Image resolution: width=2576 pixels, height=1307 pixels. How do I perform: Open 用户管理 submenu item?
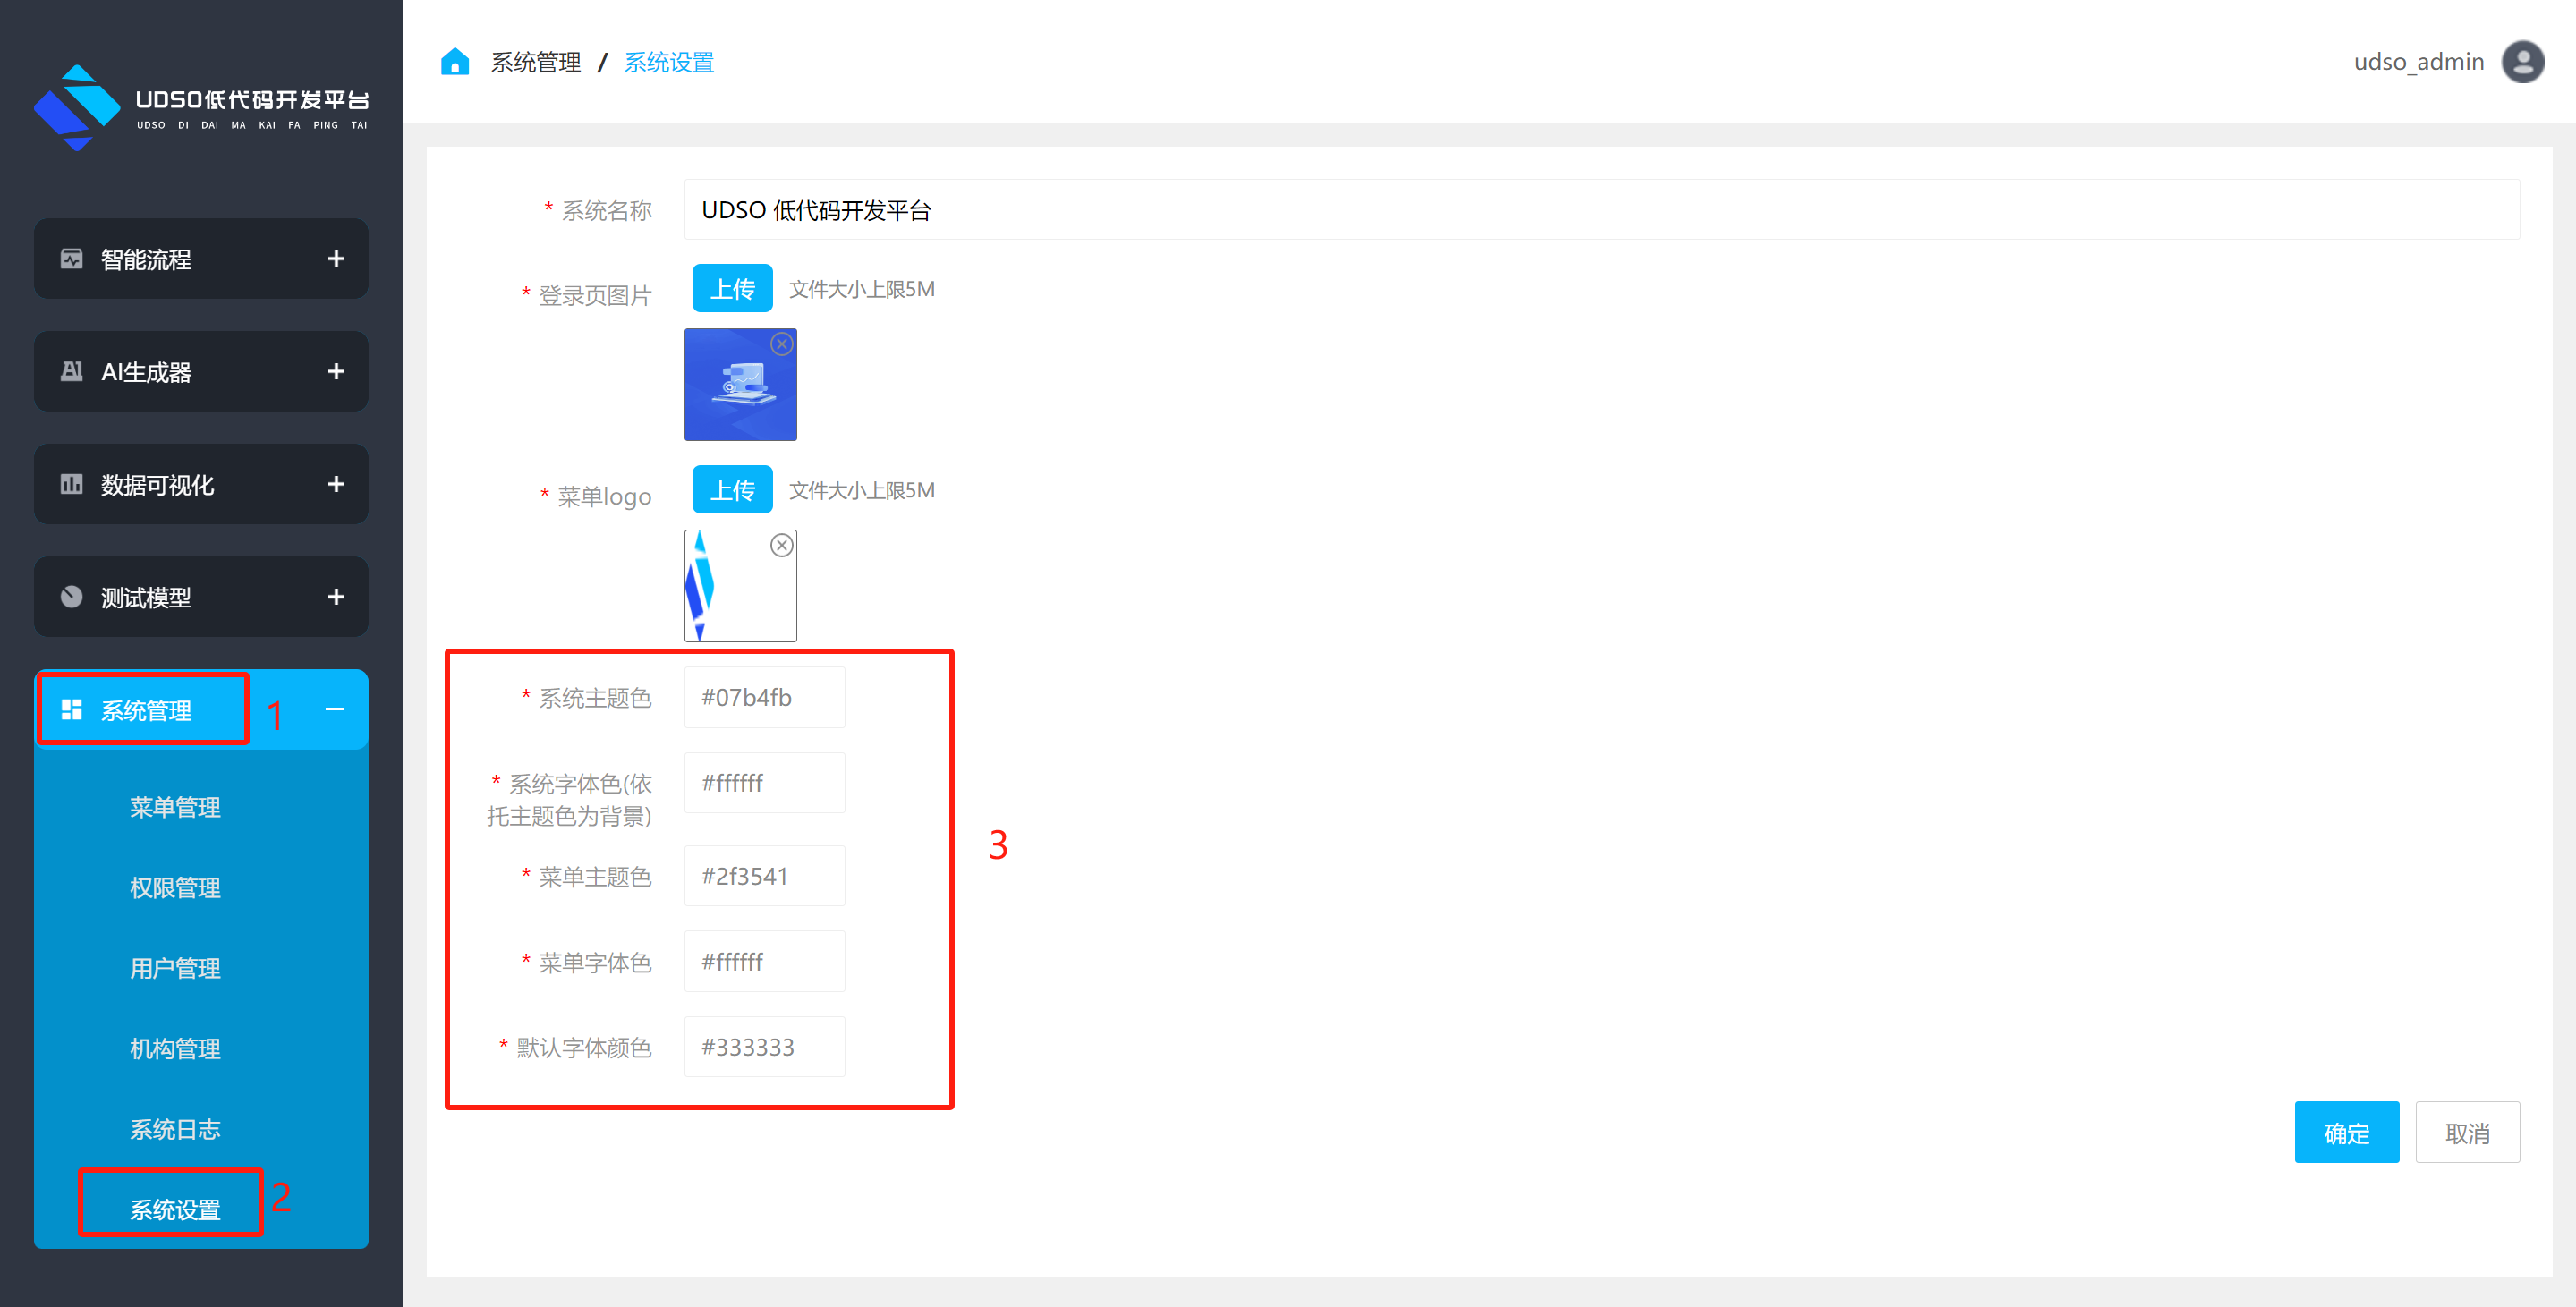click(175, 968)
